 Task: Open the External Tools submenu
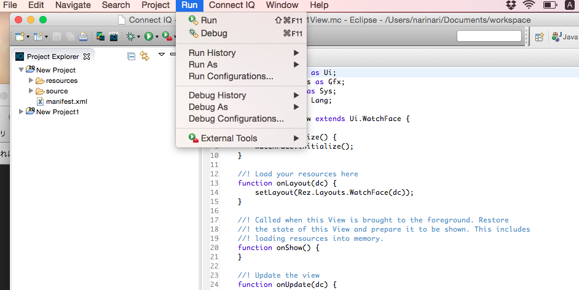(241, 138)
